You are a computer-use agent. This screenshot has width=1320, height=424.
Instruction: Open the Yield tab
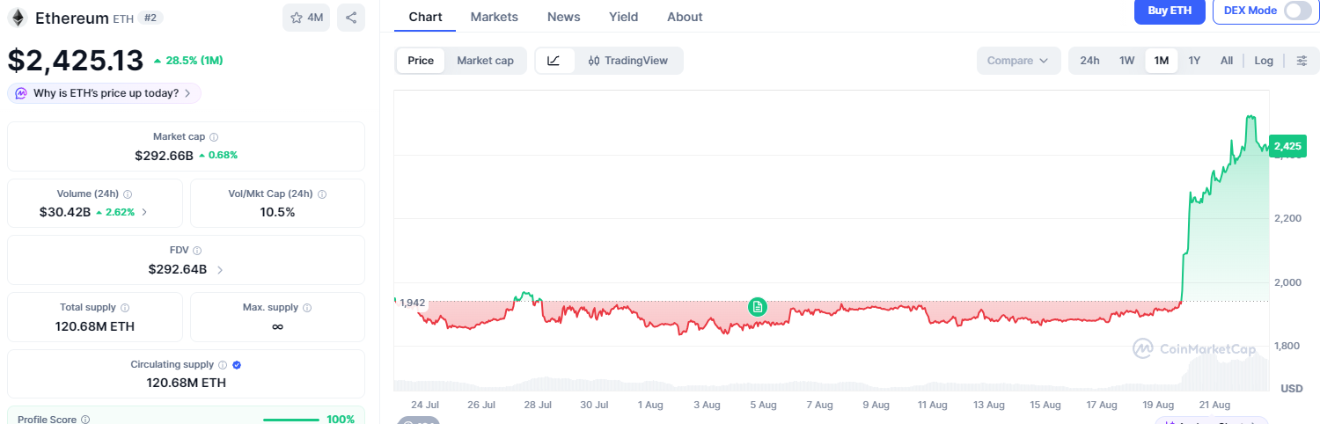[623, 17]
